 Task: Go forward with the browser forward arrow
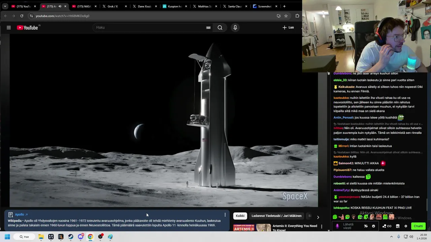coord(13,16)
